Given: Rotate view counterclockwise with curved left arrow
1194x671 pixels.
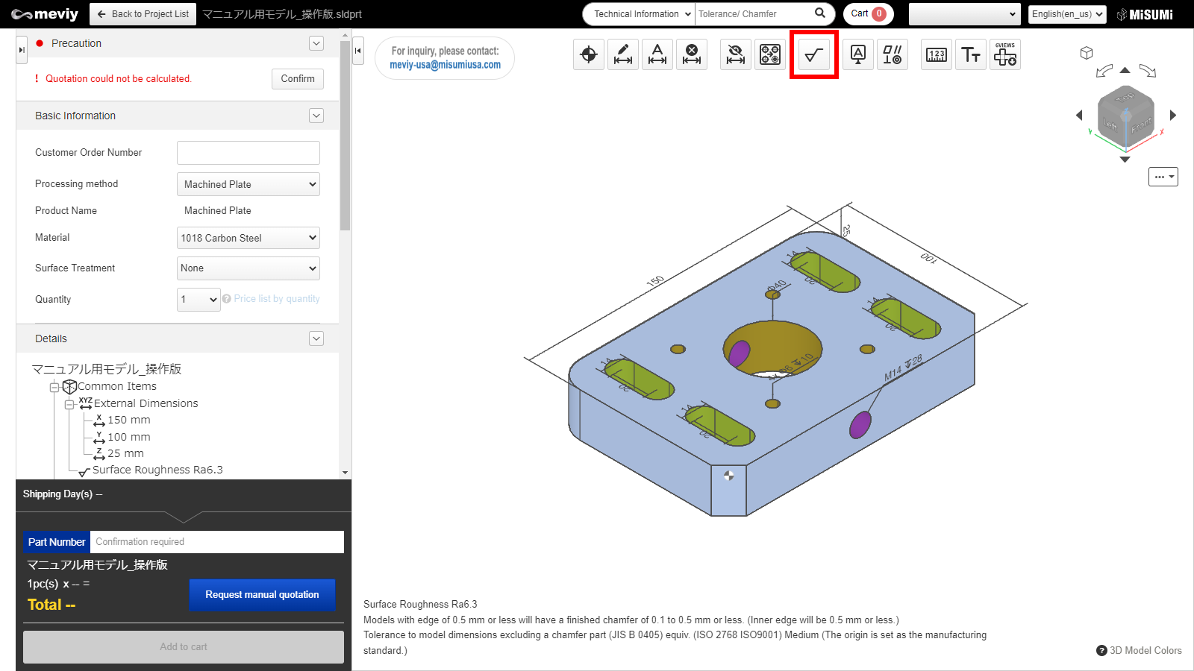Looking at the screenshot, I should (1104, 71).
